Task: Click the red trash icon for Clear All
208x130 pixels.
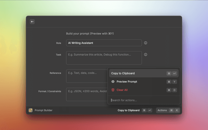Action: pyautogui.click(x=113, y=90)
